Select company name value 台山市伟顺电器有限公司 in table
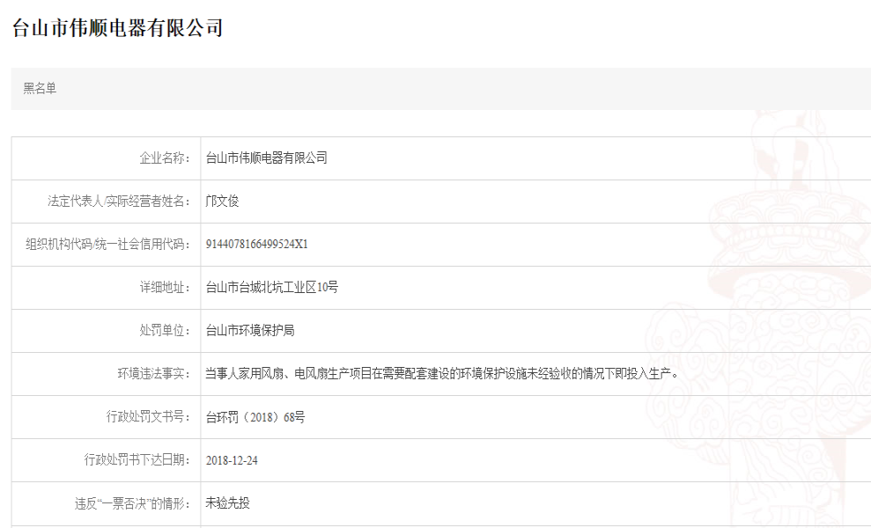The image size is (871, 528). tap(267, 158)
